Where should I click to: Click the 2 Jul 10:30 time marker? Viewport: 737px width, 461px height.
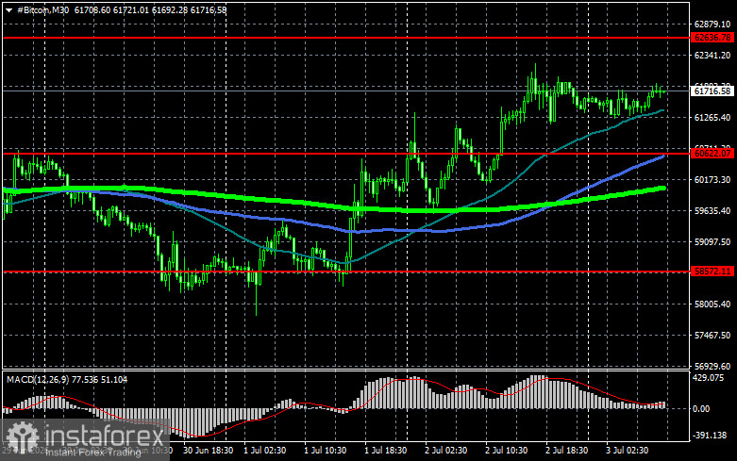pos(506,451)
